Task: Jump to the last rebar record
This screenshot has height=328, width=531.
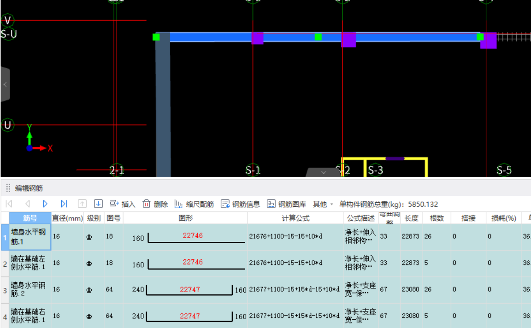Action: coord(64,204)
